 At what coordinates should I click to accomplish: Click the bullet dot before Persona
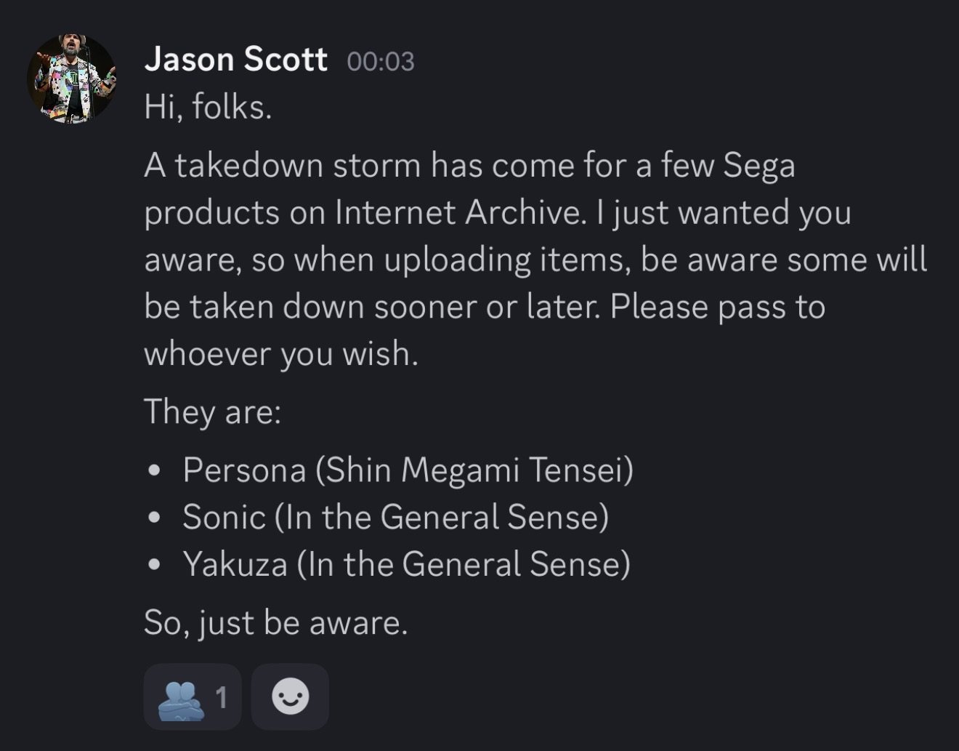point(153,470)
